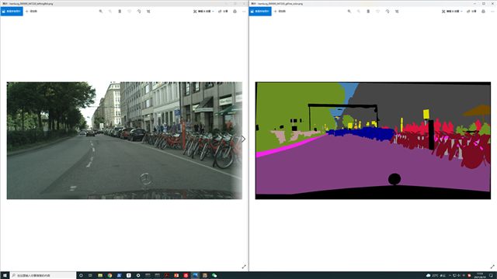Open crop tool in left Photos window
497x279 pixels.
pos(148,12)
